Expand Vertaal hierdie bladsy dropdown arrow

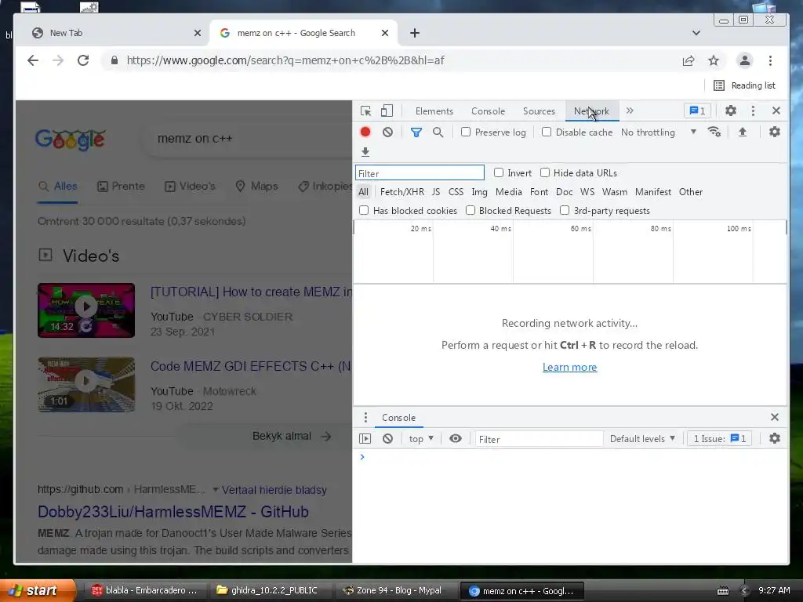216,490
